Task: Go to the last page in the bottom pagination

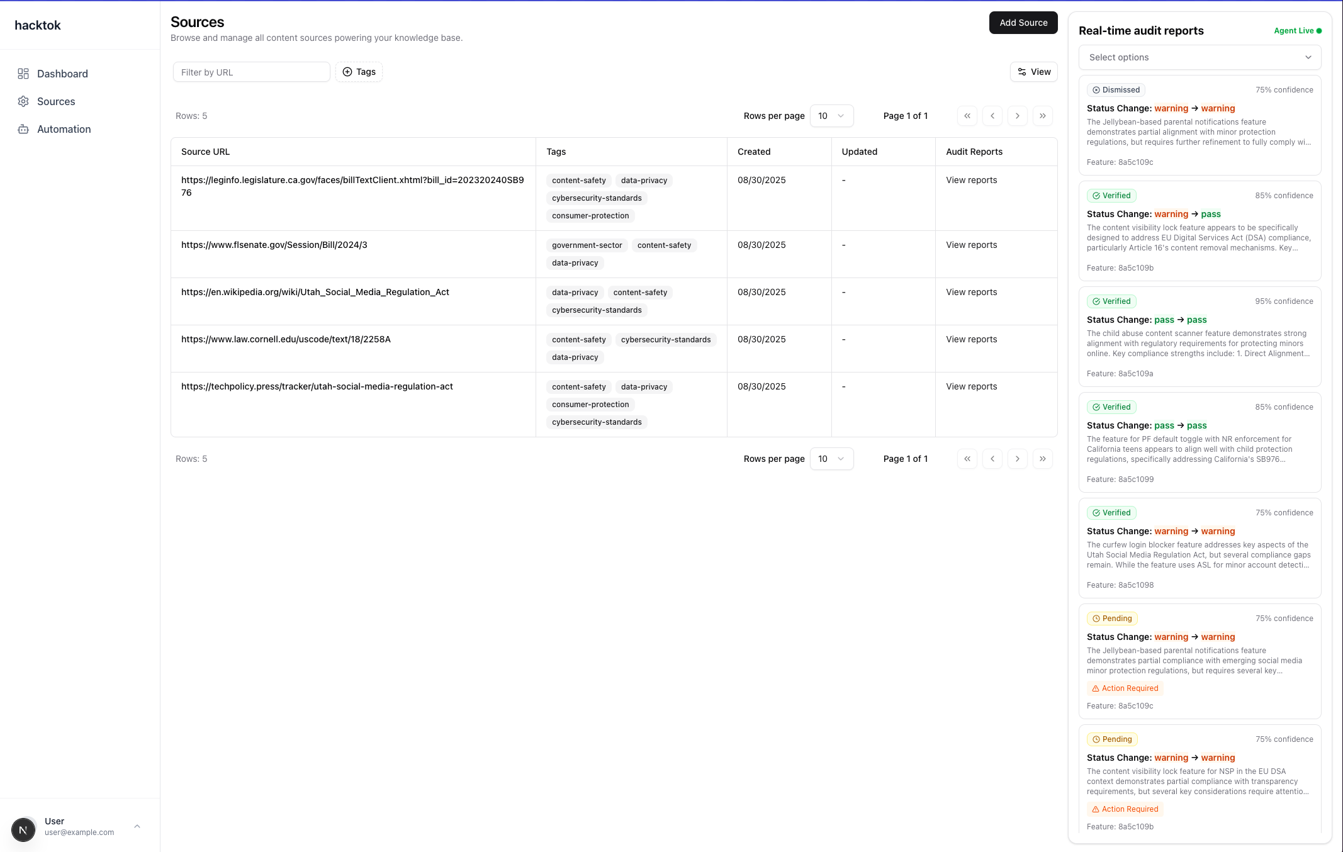Action: [1043, 459]
